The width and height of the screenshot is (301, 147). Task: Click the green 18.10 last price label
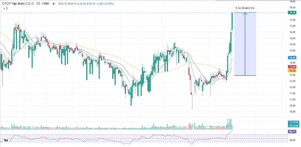292,12
